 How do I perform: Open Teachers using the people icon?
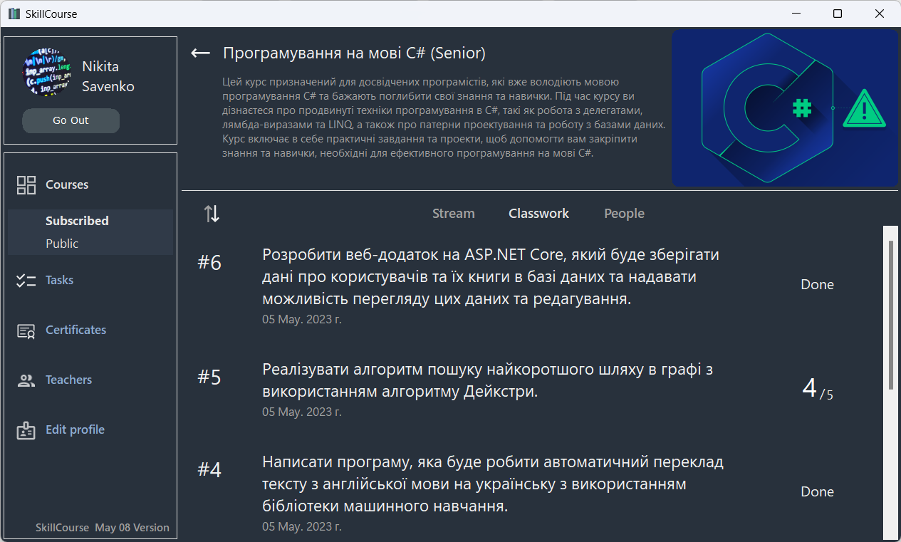coord(26,380)
